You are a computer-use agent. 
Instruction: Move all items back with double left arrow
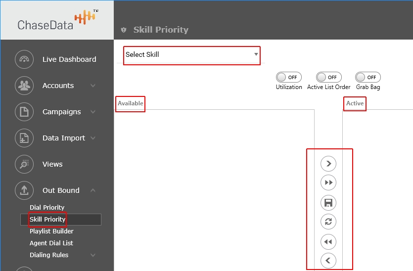pyautogui.click(x=328, y=242)
